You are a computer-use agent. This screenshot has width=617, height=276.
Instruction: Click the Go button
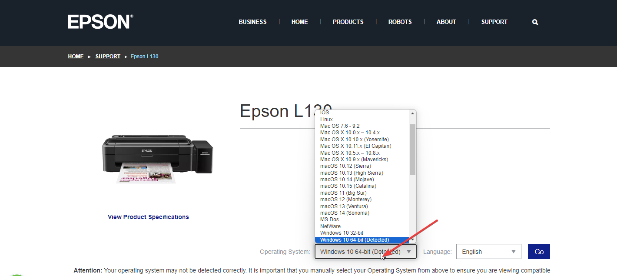539,252
